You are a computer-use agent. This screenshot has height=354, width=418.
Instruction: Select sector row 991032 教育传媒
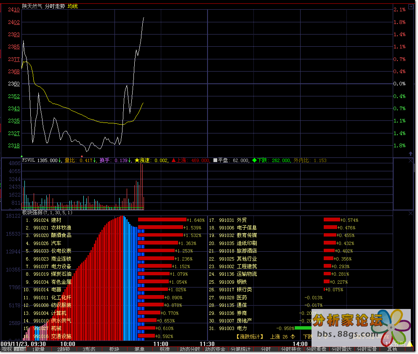click(233, 235)
